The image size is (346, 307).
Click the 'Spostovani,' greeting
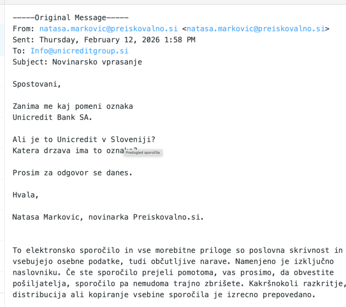[x=37, y=84]
